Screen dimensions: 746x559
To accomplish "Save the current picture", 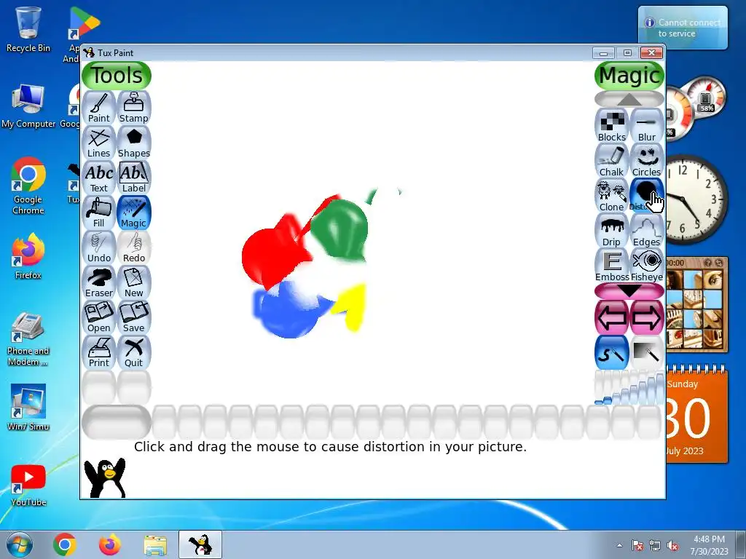I will coord(134,317).
